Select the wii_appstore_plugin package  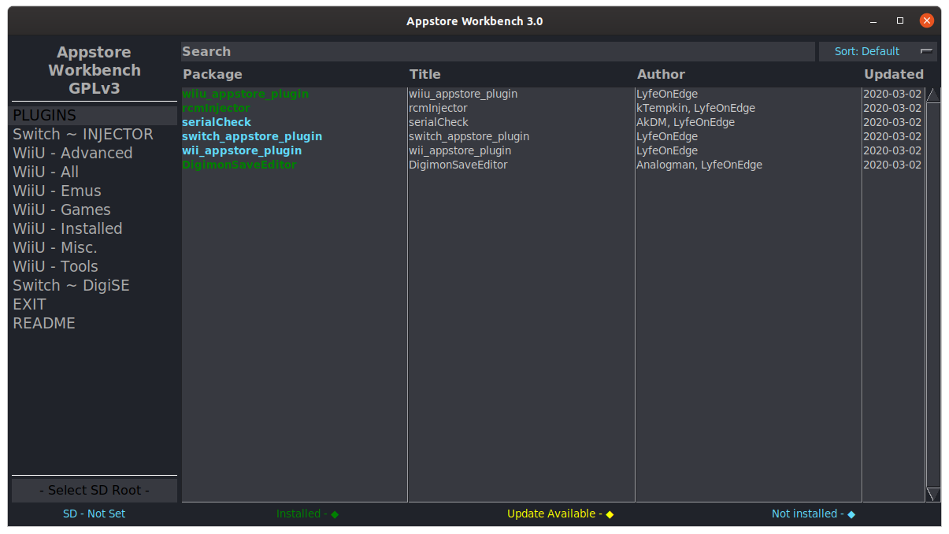[x=242, y=150]
